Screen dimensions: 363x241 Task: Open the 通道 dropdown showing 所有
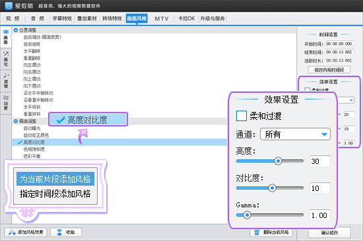[295, 134]
